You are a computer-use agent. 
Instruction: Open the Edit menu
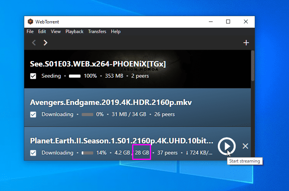(x=42, y=32)
